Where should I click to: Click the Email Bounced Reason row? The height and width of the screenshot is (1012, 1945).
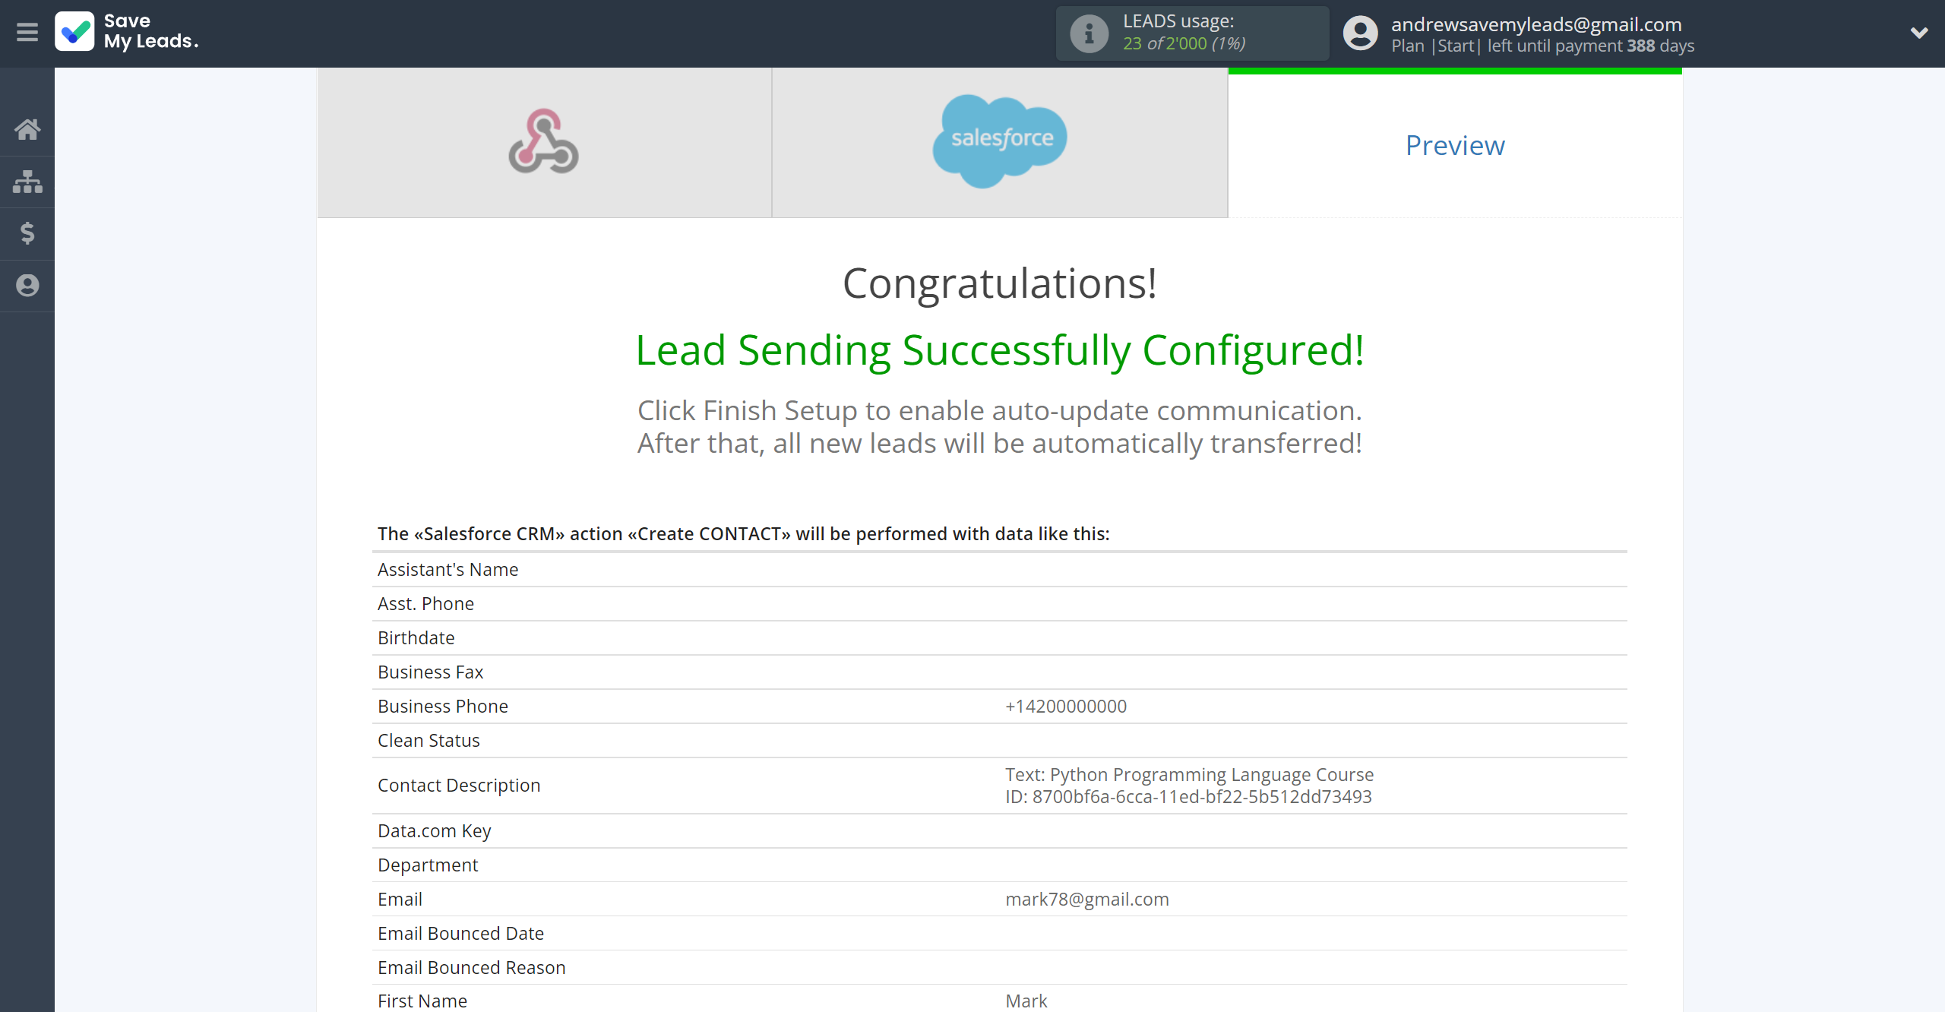click(x=1000, y=967)
